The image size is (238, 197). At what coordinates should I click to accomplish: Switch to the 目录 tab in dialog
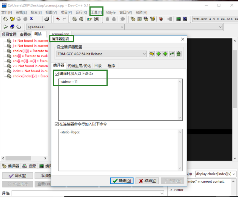coord(98,66)
